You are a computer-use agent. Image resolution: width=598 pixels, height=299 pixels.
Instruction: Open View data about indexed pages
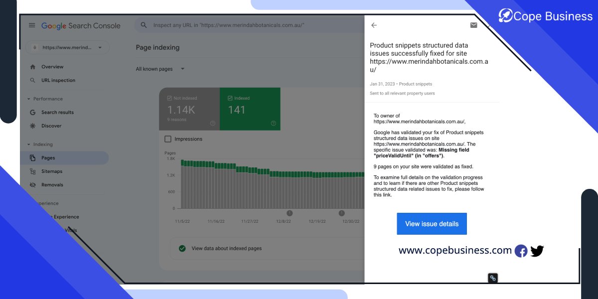[x=226, y=248]
